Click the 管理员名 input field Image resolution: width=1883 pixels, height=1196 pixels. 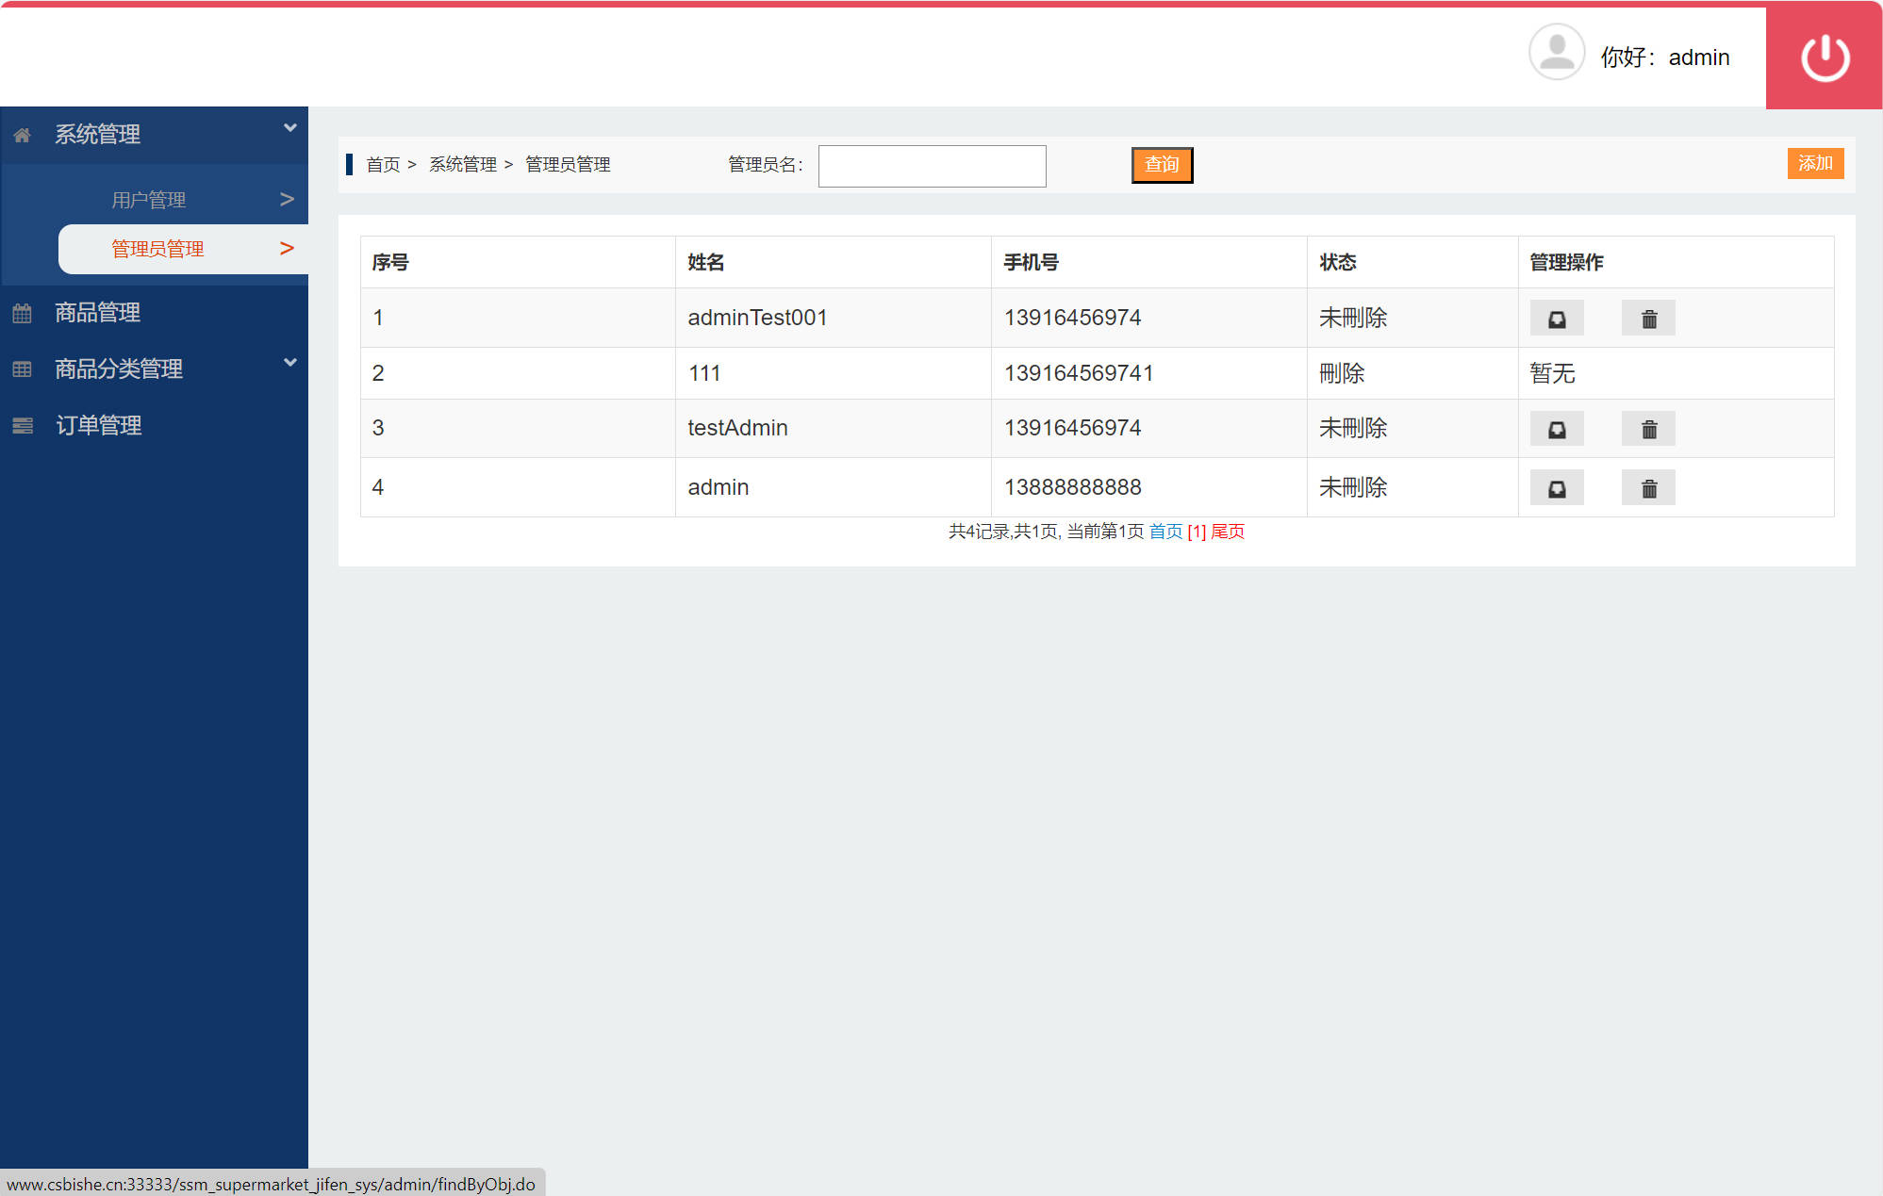click(x=932, y=165)
